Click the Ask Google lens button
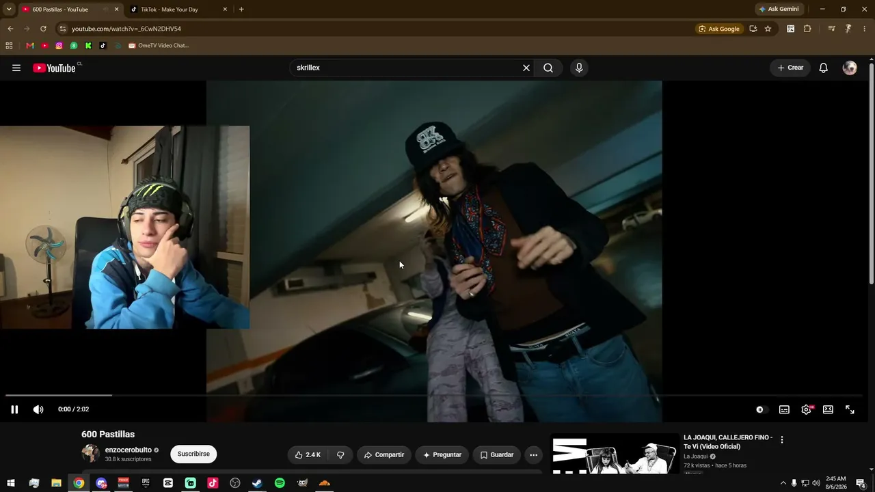Image resolution: width=875 pixels, height=492 pixels. tap(719, 29)
